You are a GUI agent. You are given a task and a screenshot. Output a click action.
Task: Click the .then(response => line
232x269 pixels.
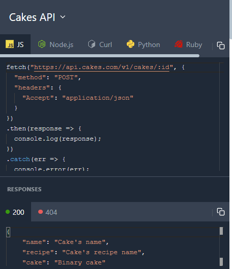coord(44,128)
